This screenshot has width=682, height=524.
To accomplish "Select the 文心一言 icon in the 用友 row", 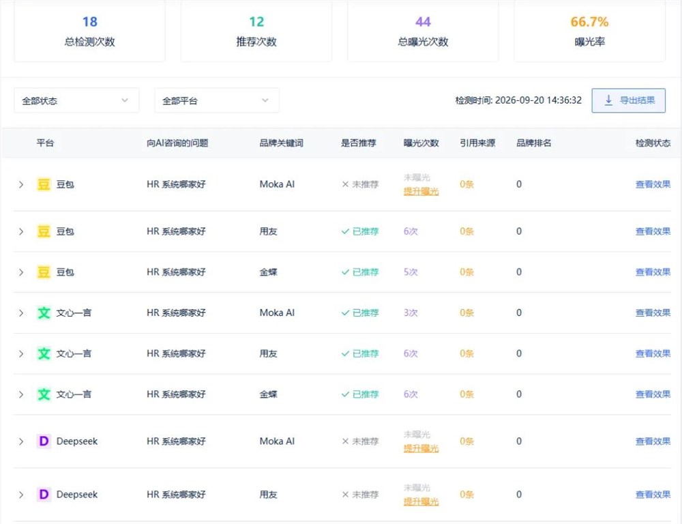I will point(44,354).
